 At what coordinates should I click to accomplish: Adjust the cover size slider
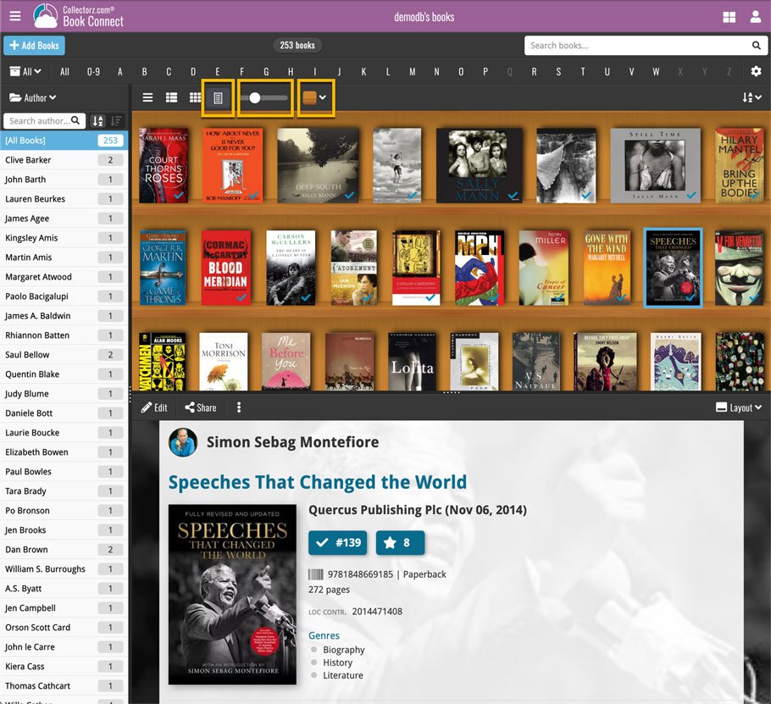pyautogui.click(x=257, y=97)
